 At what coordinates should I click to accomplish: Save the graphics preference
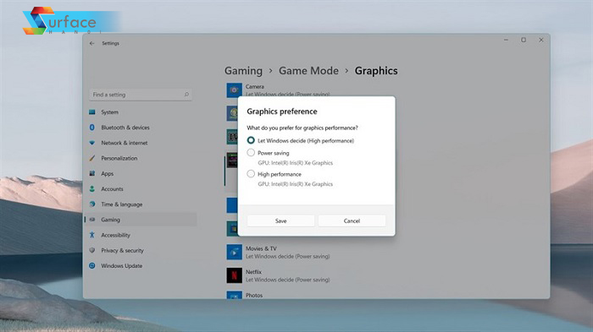point(280,220)
